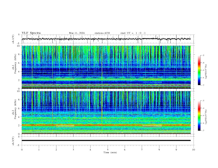This screenshot has height=168, width=218.
Task: Click inside the ch.1 spectrogram panel
Action: (x=106, y=67)
